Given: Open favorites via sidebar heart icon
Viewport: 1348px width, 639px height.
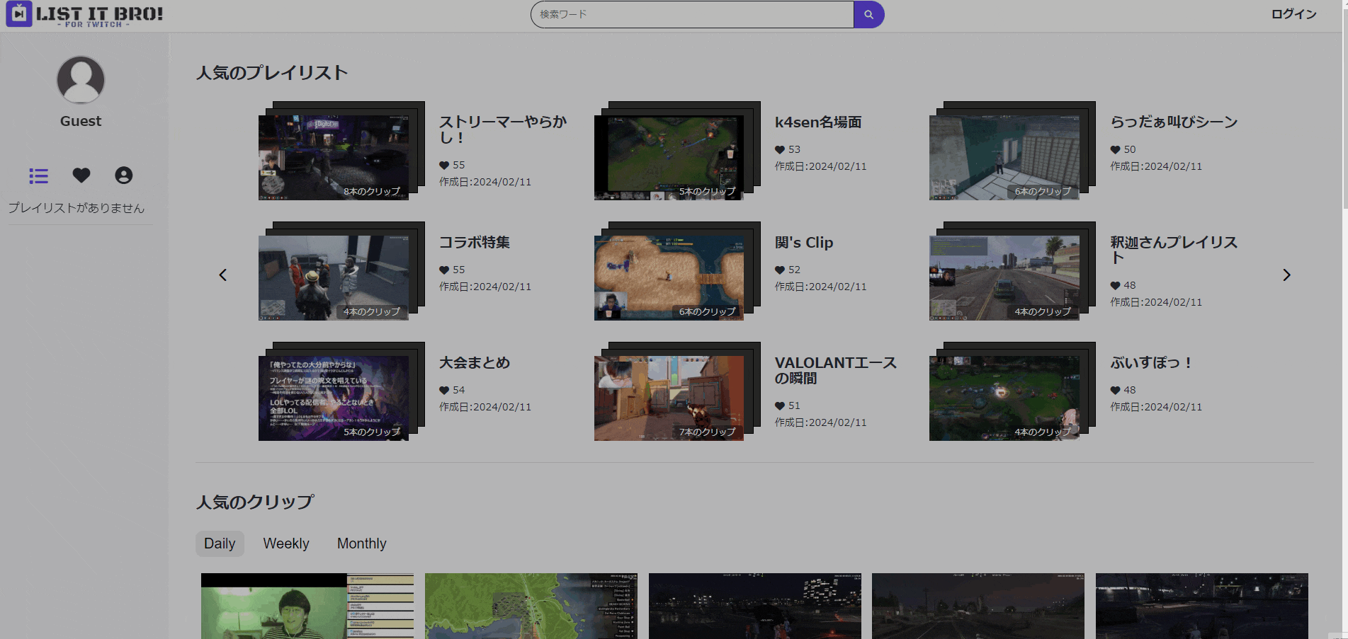Looking at the screenshot, I should click(81, 175).
